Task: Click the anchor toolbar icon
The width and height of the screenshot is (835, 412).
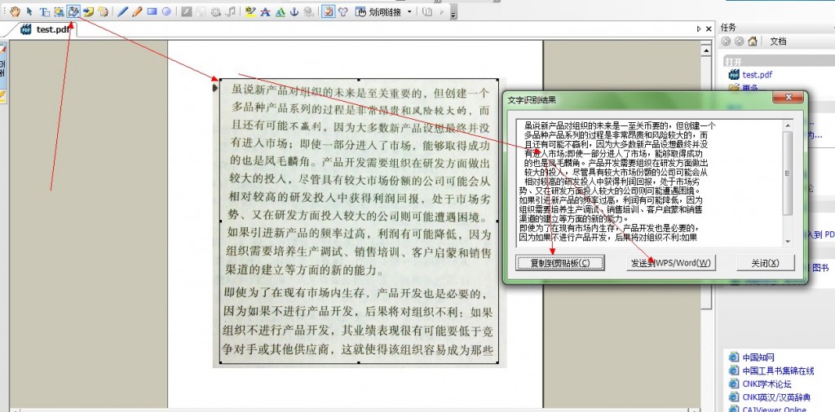Action: tap(294, 11)
